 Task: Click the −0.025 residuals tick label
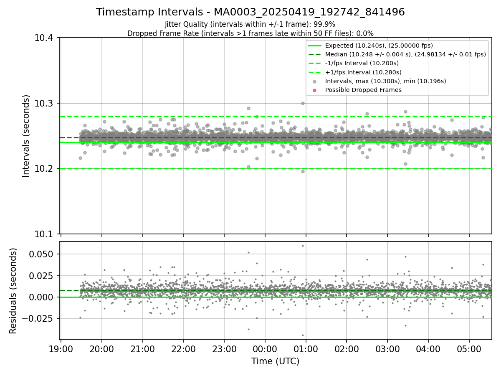pos(38,319)
